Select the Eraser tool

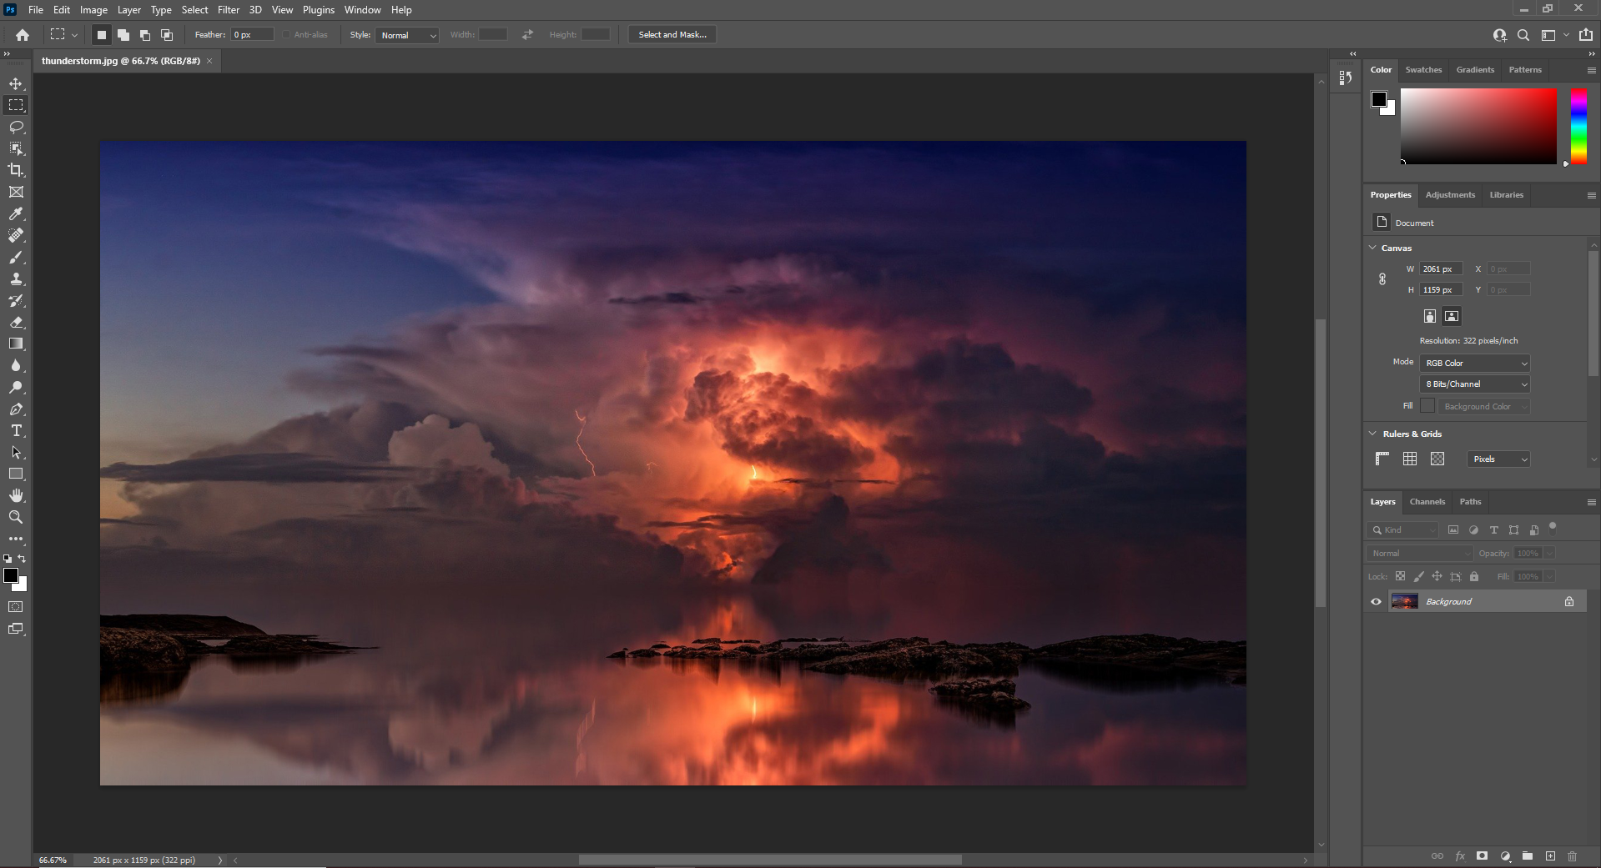click(16, 323)
